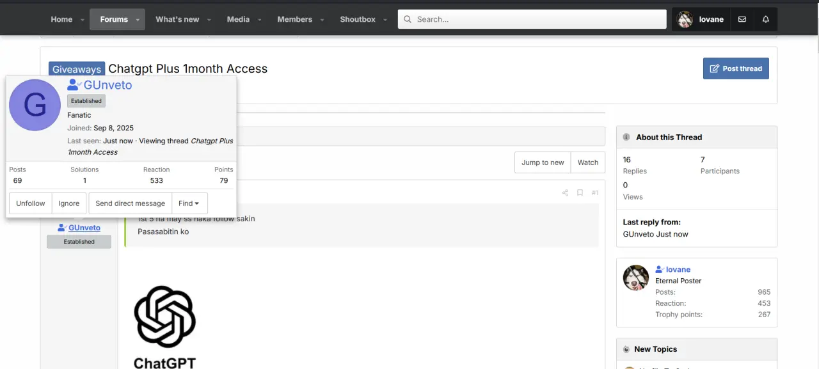Click the 7 Participants statistic
The height and width of the screenshot is (369, 819).
coord(720,165)
